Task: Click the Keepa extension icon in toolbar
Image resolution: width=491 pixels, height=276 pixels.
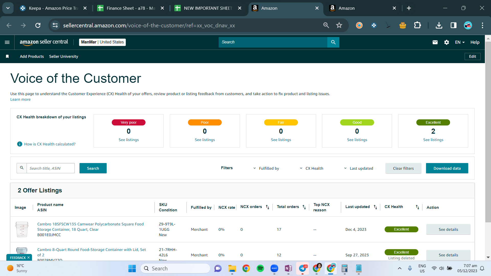Action: [x=374, y=25]
